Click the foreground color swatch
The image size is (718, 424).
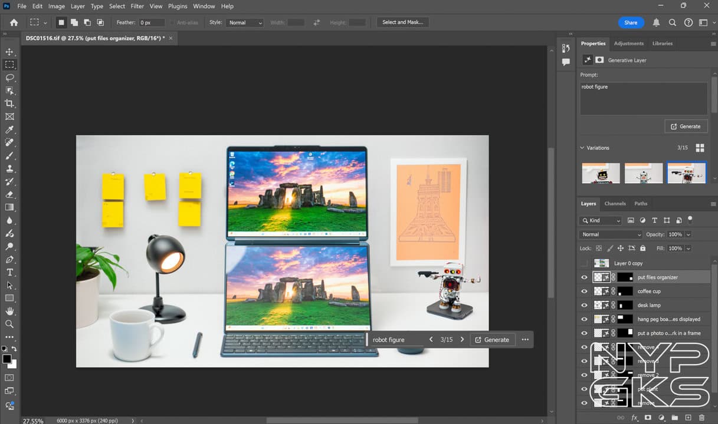[6, 359]
